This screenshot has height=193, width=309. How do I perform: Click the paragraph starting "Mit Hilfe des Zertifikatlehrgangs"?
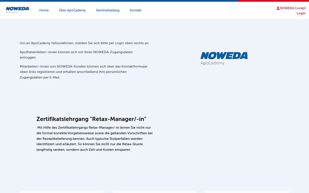coord(94,139)
